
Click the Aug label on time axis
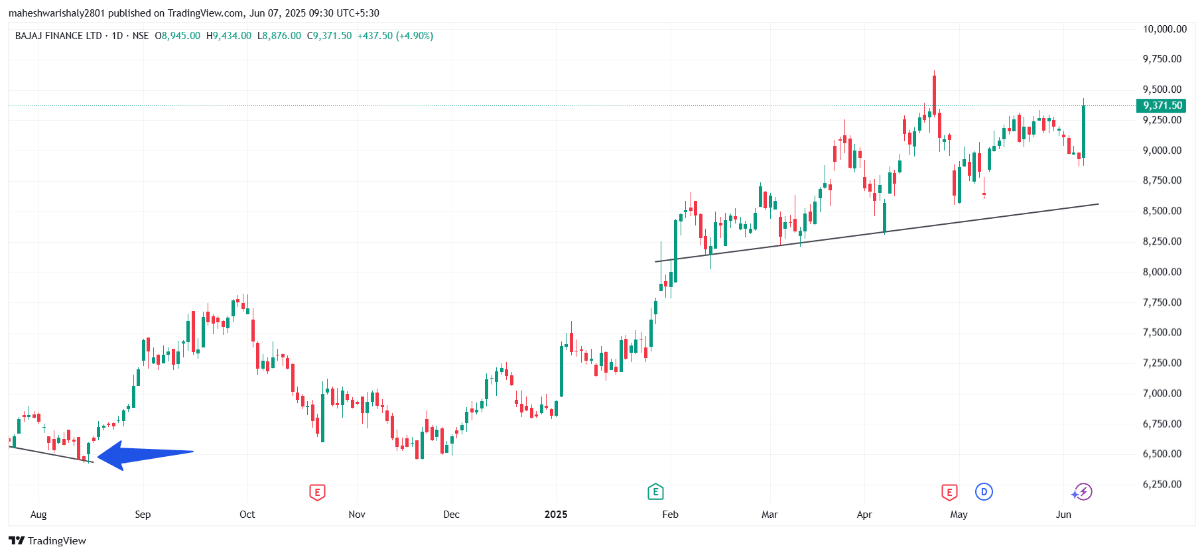tap(38, 515)
